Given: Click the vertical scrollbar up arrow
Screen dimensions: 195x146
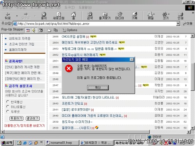Looking at the screenshot, I should [193, 36].
